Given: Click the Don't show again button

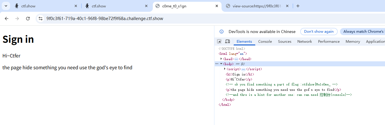Looking at the screenshot, I should click(319, 32).
